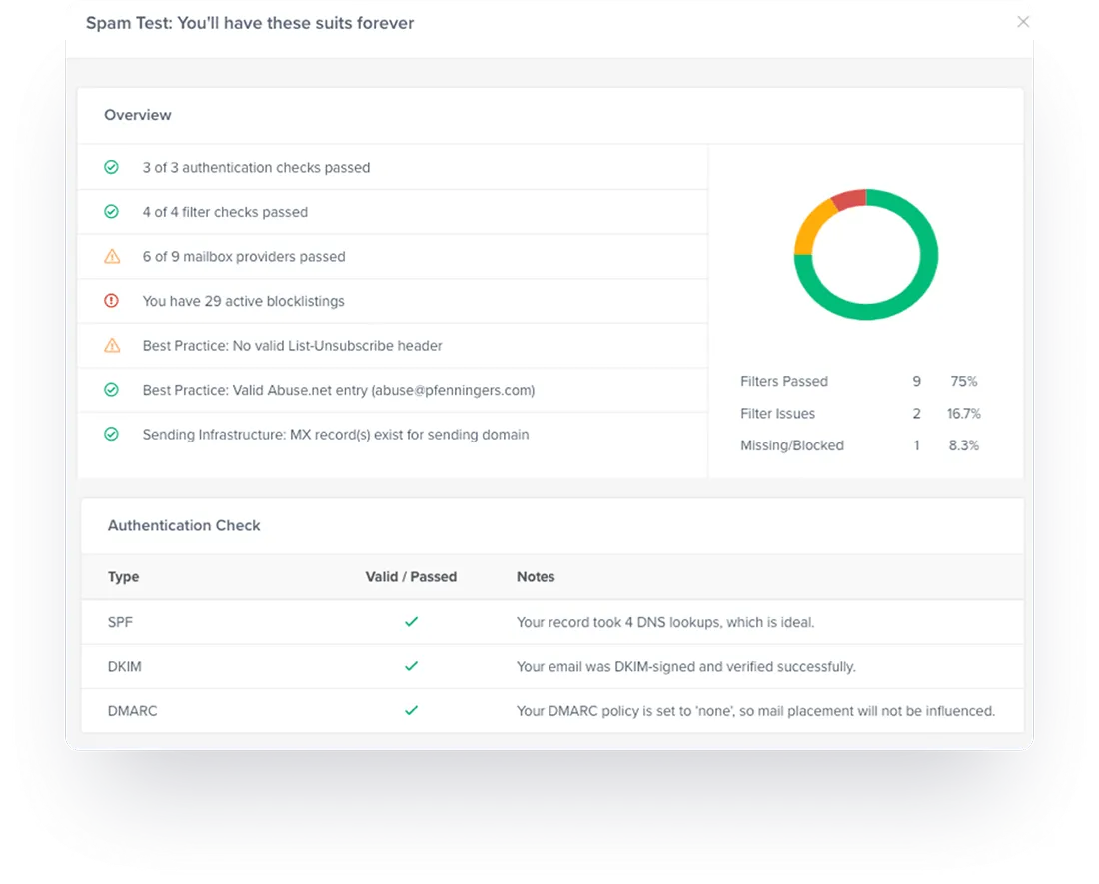Click the red segment of the donut chart
Viewport: 1099px width, 884px height.
click(x=850, y=198)
